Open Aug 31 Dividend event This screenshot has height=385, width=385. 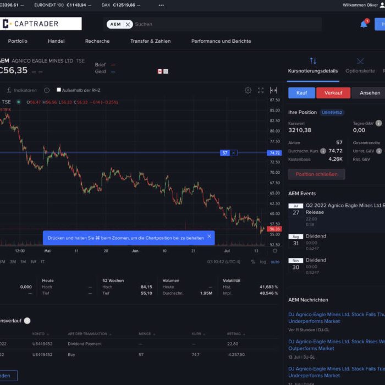(x=337, y=243)
